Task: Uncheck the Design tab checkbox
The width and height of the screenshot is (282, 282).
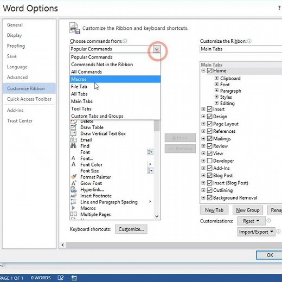Action: coord(209,116)
